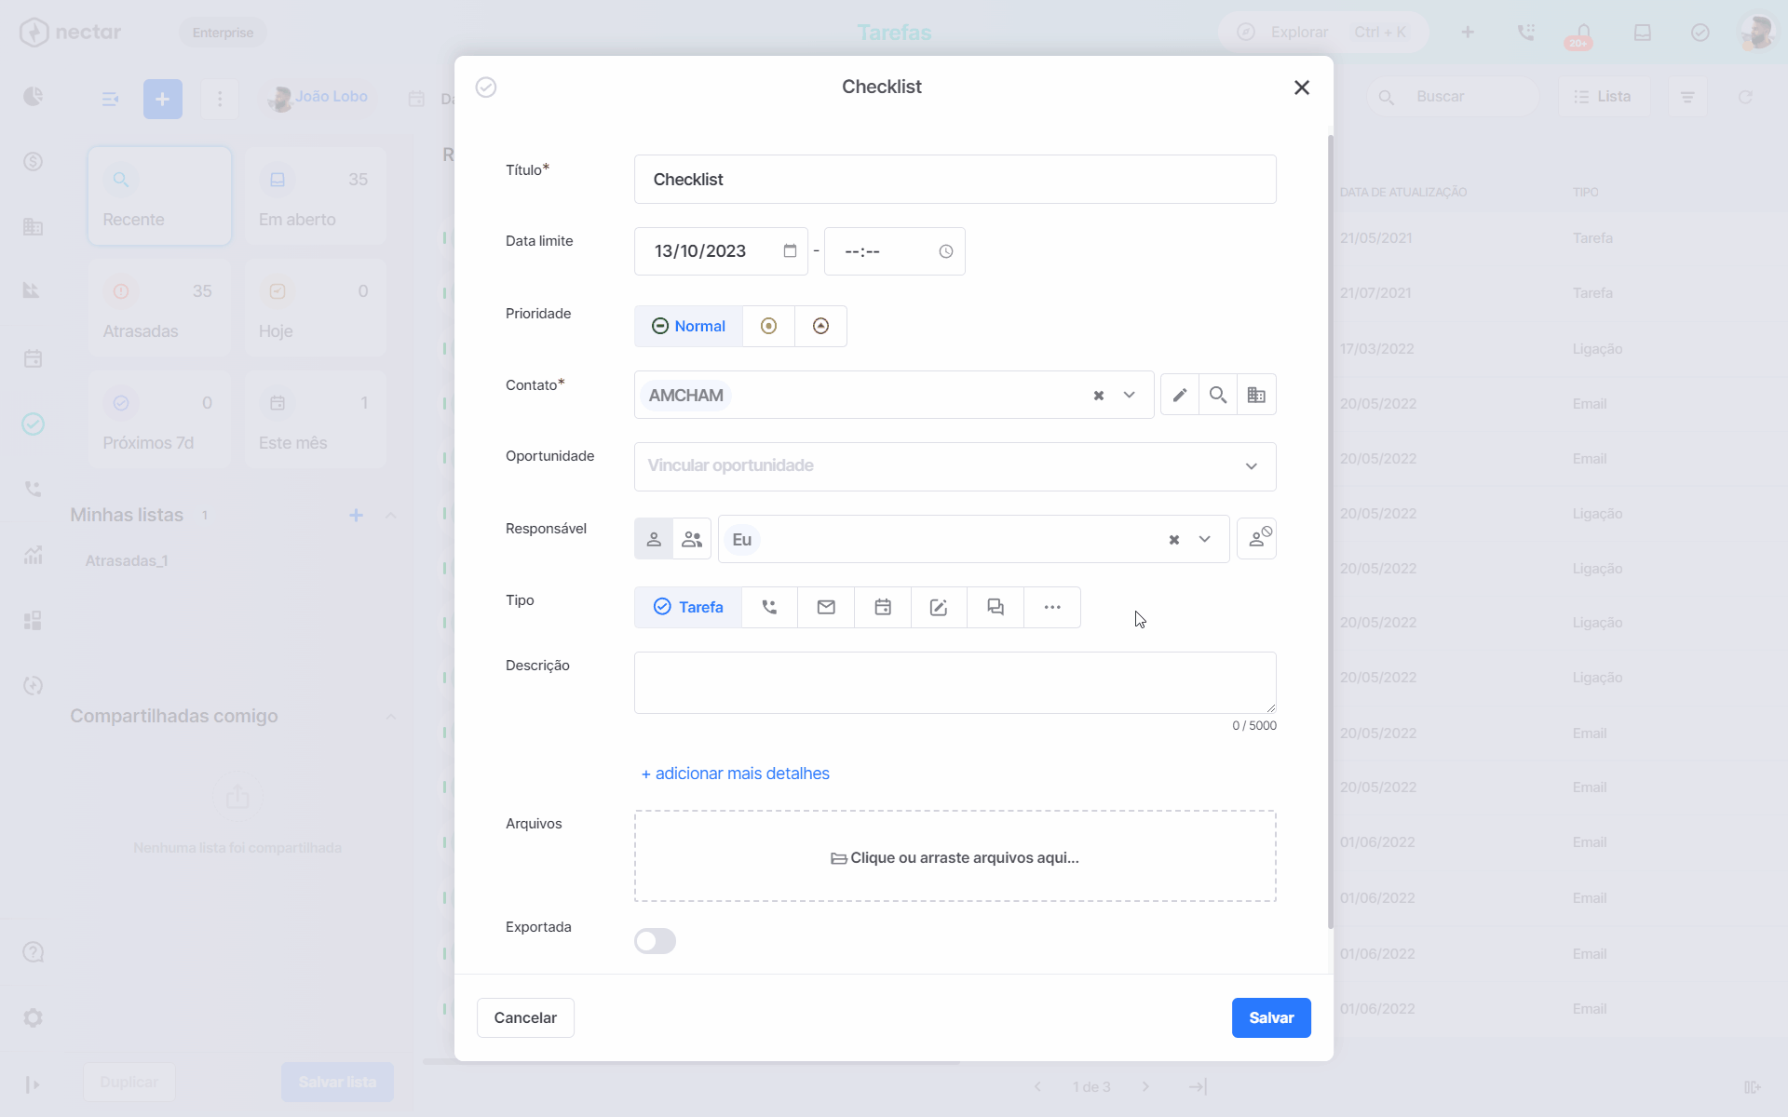Viewport: 1788px width, 1117px height.
Task: Edit the contact with the pencil icon
Action: click(x=1180, y=395)
